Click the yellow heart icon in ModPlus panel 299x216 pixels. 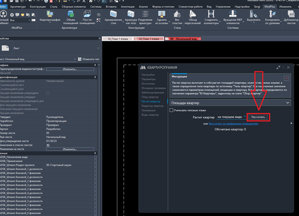coord(23,15)
